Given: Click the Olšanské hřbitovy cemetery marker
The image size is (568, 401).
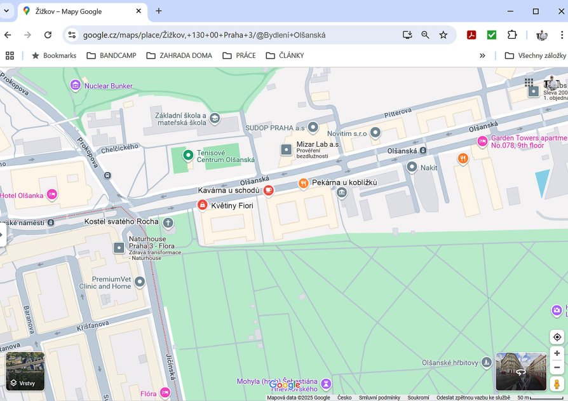Looking at the screenshot, I should [x=486, y=362].
